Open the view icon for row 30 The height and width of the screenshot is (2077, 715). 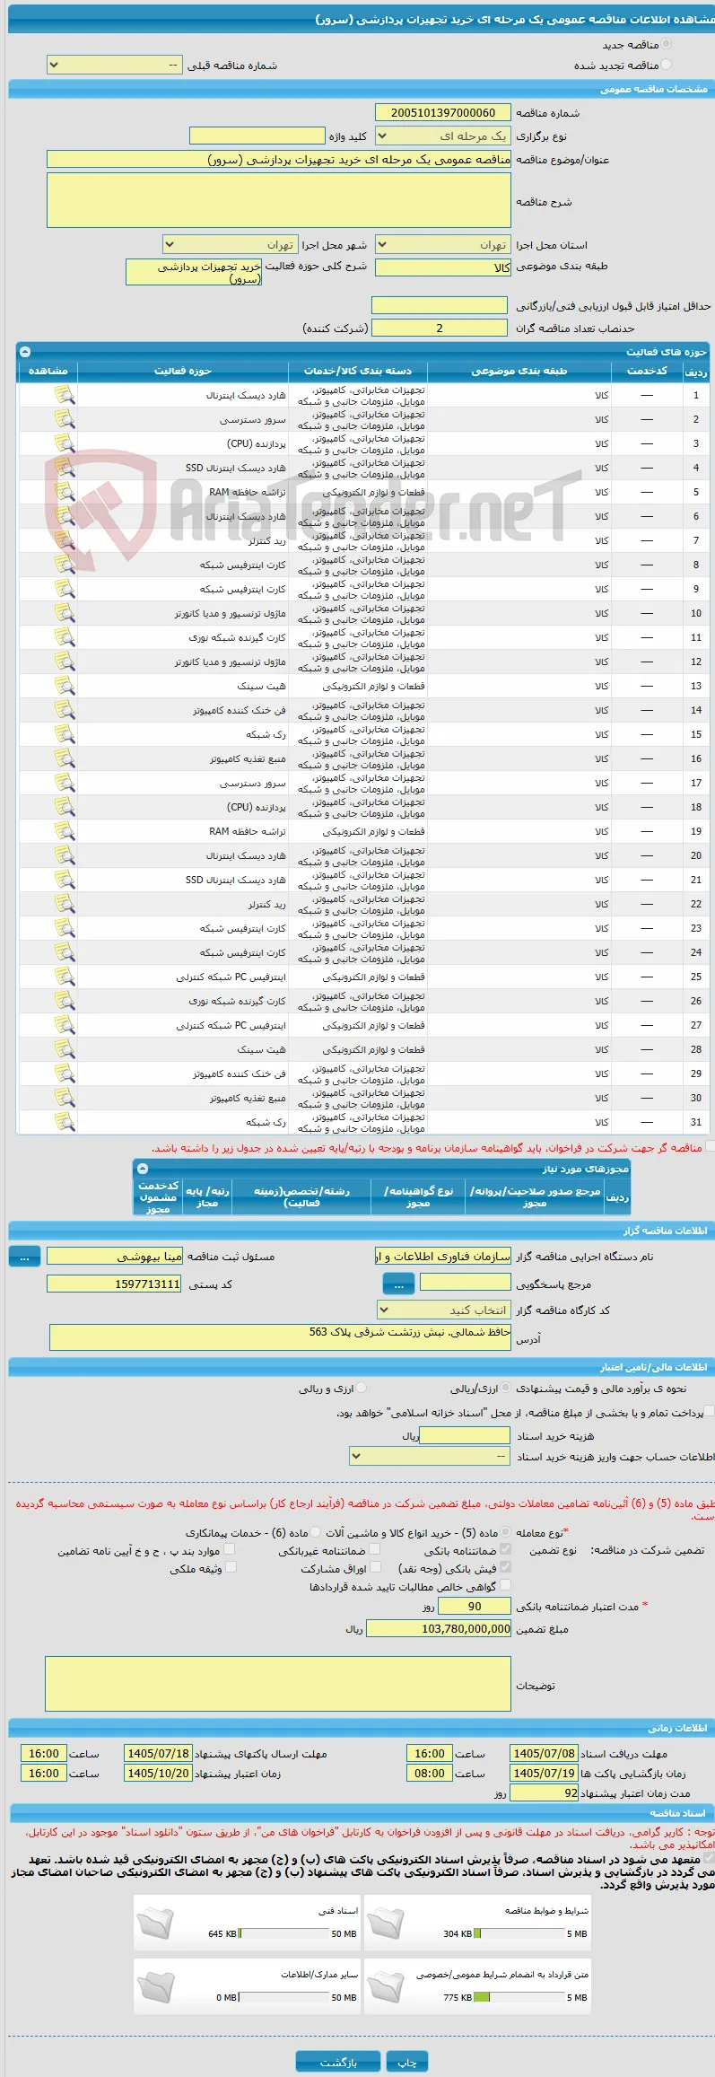tap(64, 1098)
